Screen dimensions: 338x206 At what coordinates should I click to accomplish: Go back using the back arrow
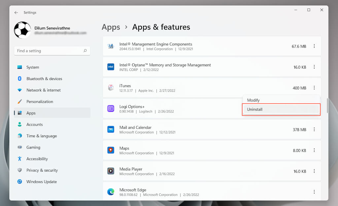coord(16,13)
